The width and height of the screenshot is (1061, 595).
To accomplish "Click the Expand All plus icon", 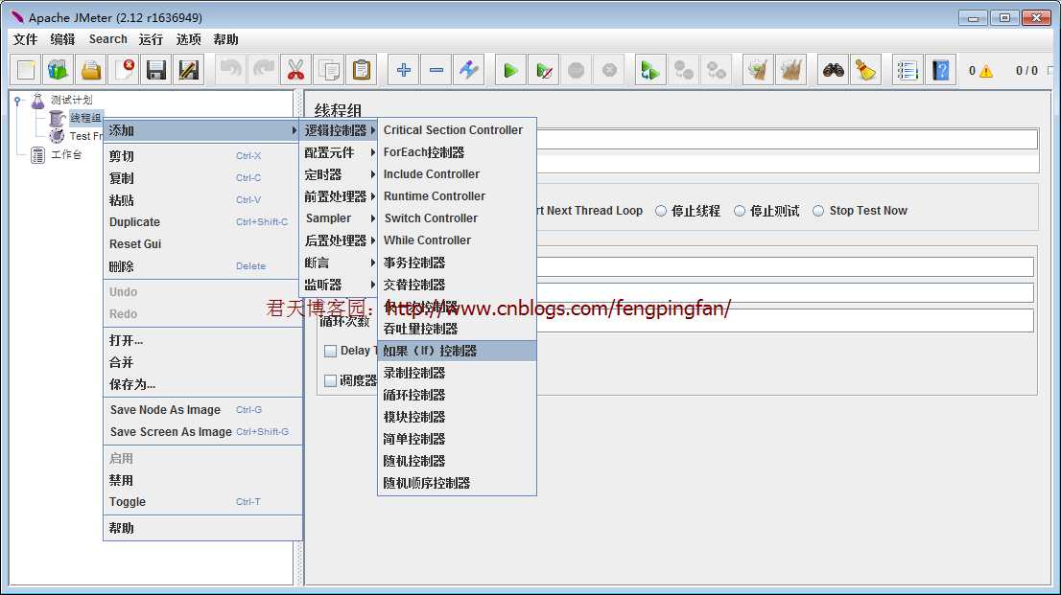I will pyautogui.click(x=403, y=70).
